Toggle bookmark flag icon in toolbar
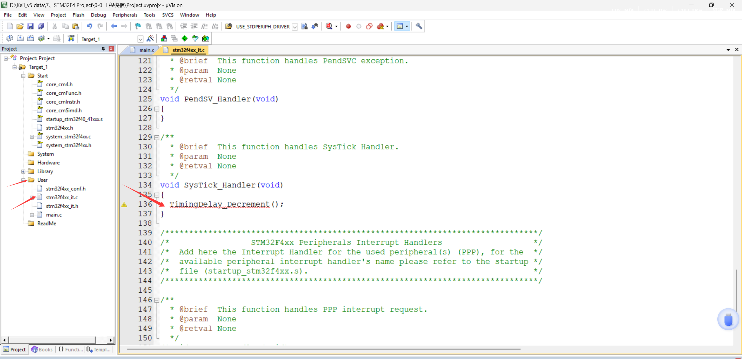742x359 pixels. coord(138,26)
